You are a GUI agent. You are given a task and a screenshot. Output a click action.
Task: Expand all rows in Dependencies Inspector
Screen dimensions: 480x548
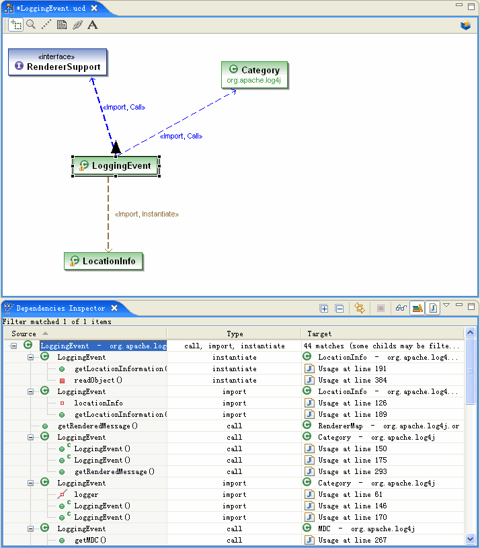point(324,308)
